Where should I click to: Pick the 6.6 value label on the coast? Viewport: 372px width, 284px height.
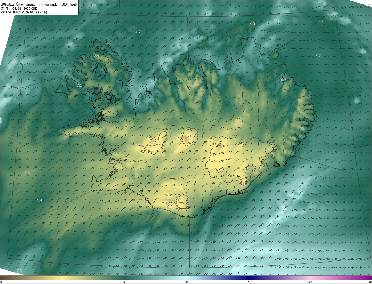[x=284, y=80]
